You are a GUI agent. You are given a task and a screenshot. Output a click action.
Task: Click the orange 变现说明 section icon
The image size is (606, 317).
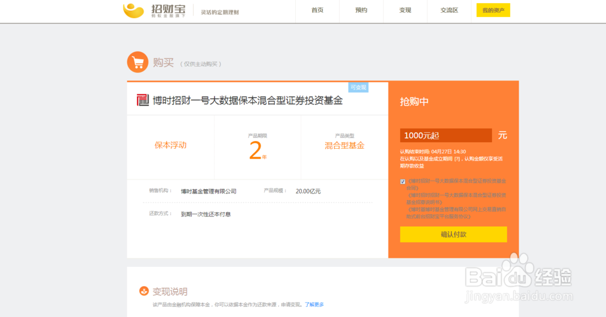click(144, 291)
